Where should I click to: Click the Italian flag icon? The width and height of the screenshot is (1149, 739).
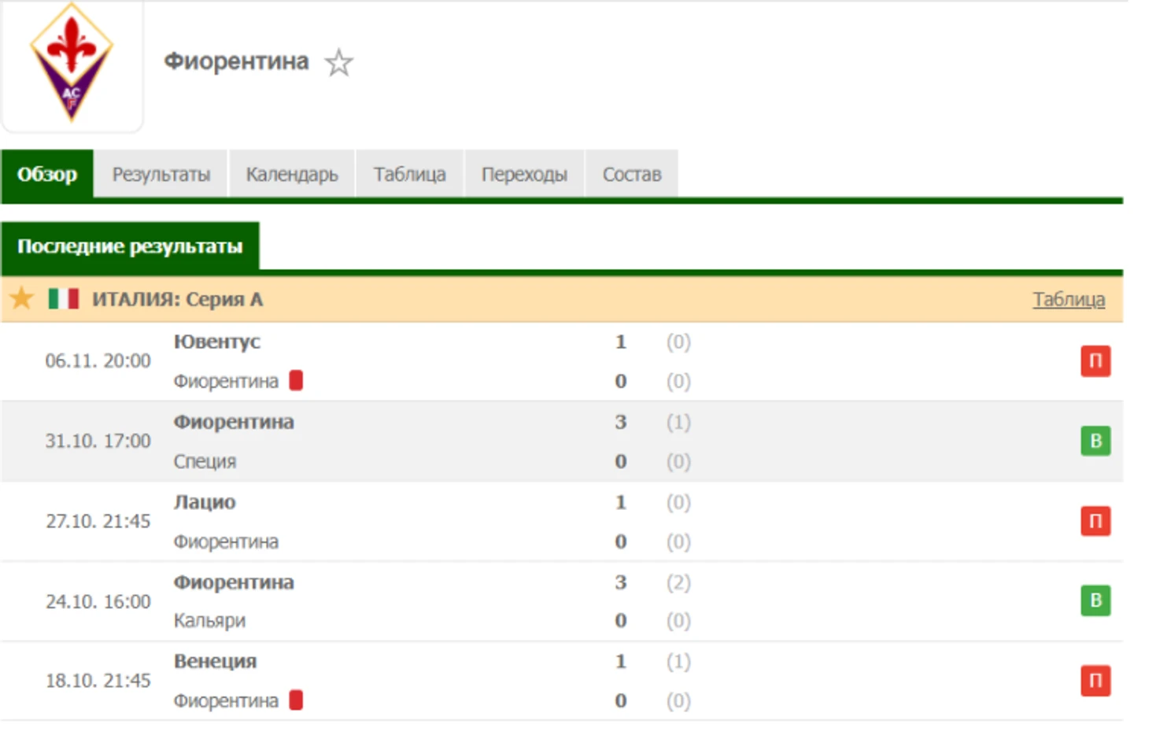click(x=63, y=298)
